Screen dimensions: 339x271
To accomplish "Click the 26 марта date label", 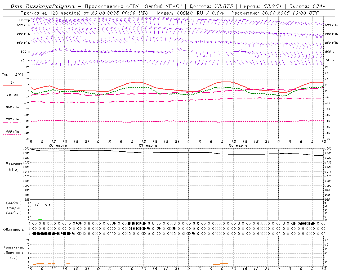I will (x=58, y=145).
